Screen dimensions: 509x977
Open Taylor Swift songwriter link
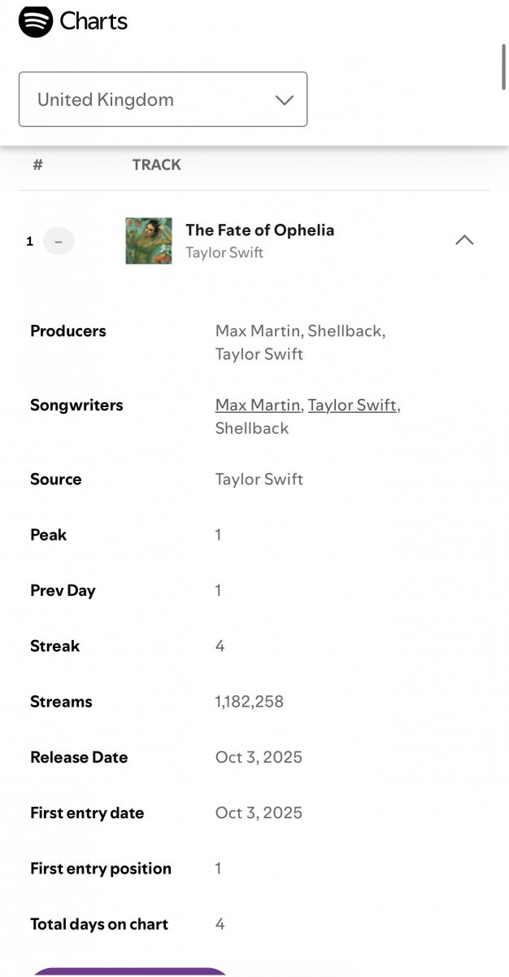(352, 405)
